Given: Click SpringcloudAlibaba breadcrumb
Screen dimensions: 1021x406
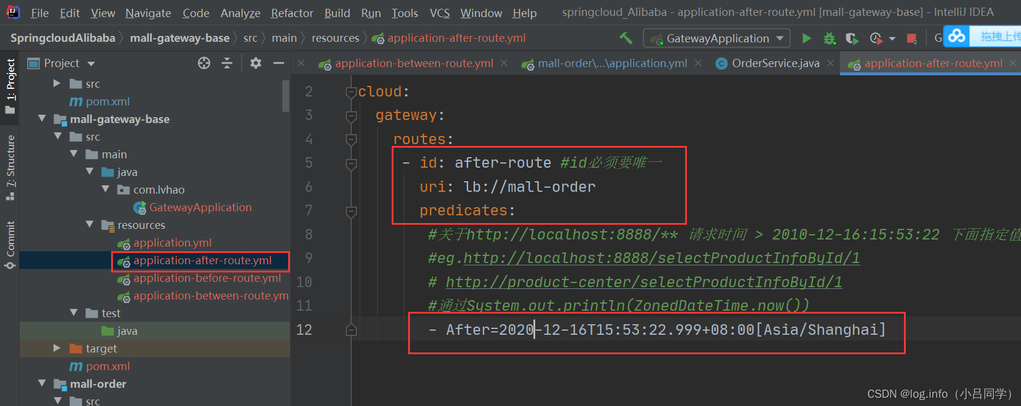Looking at the screenshot, I should coord(63,38).
